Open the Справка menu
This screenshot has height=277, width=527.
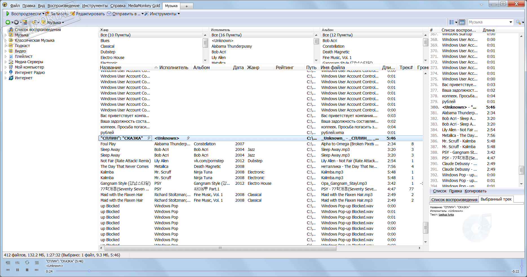(118, 6)
